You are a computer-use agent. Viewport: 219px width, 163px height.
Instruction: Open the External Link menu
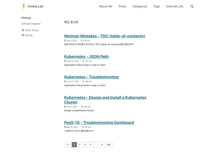(175, 6)
